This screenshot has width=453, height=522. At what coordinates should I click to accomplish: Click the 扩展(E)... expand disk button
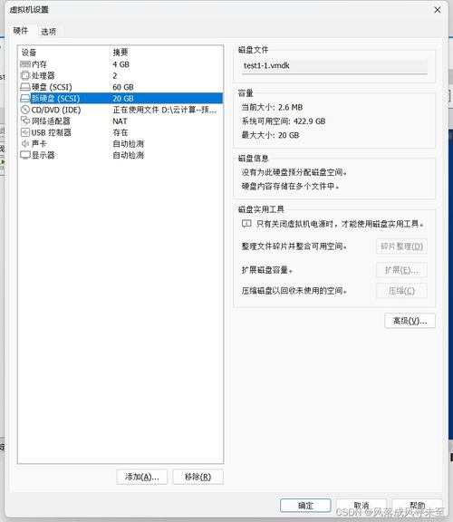(x=401, y=270)
